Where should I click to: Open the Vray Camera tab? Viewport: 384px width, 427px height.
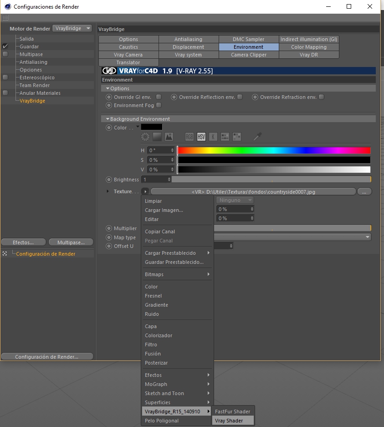pyautogui.click(x=128, y=55)
